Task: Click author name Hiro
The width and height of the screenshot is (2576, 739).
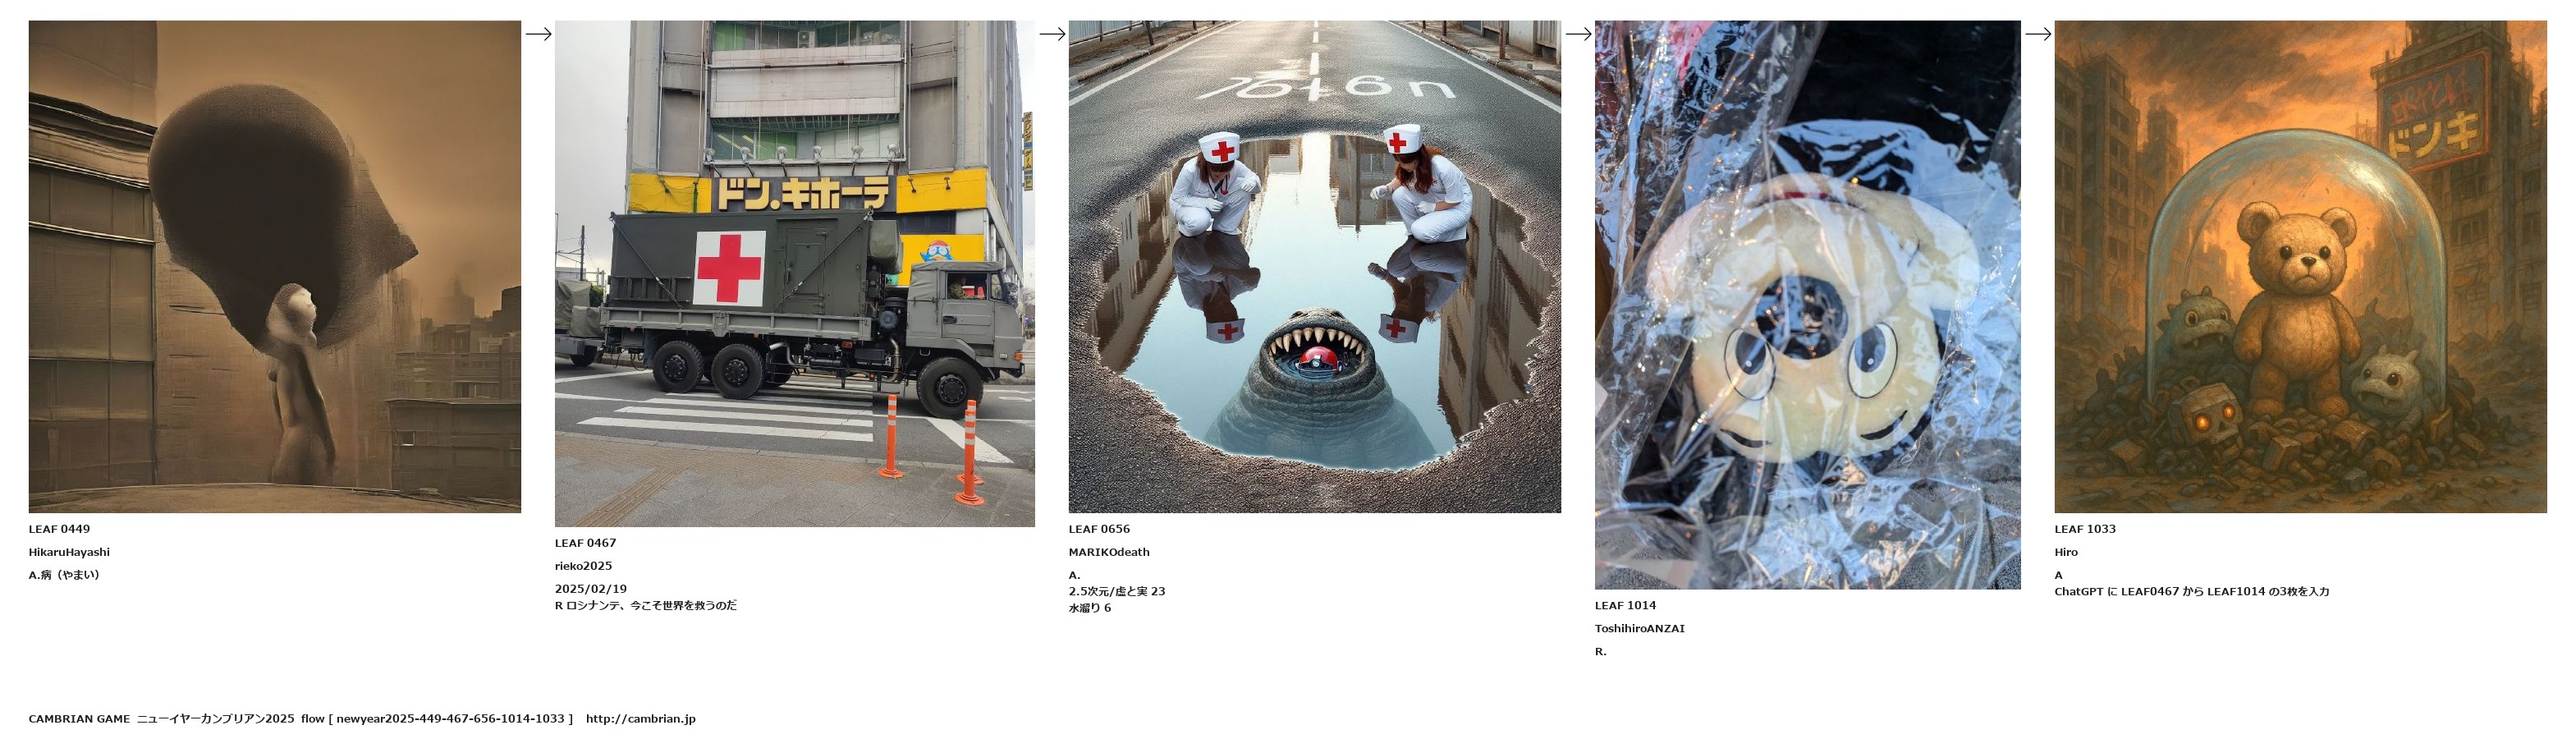Action: point(2067,552)
